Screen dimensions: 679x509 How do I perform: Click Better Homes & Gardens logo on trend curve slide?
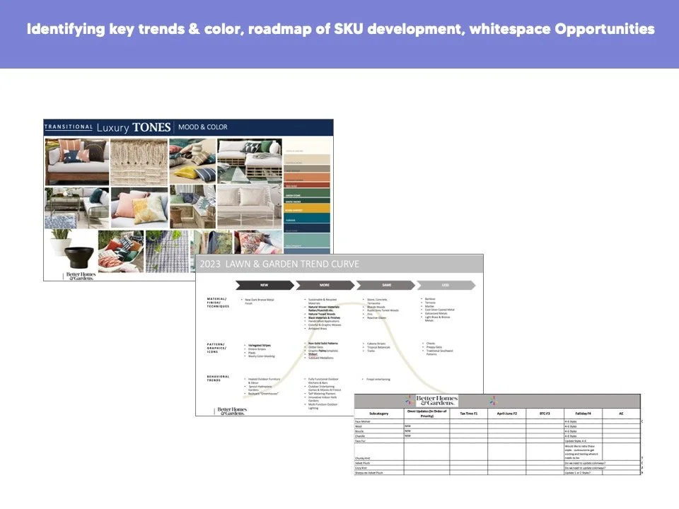(232, 411)
